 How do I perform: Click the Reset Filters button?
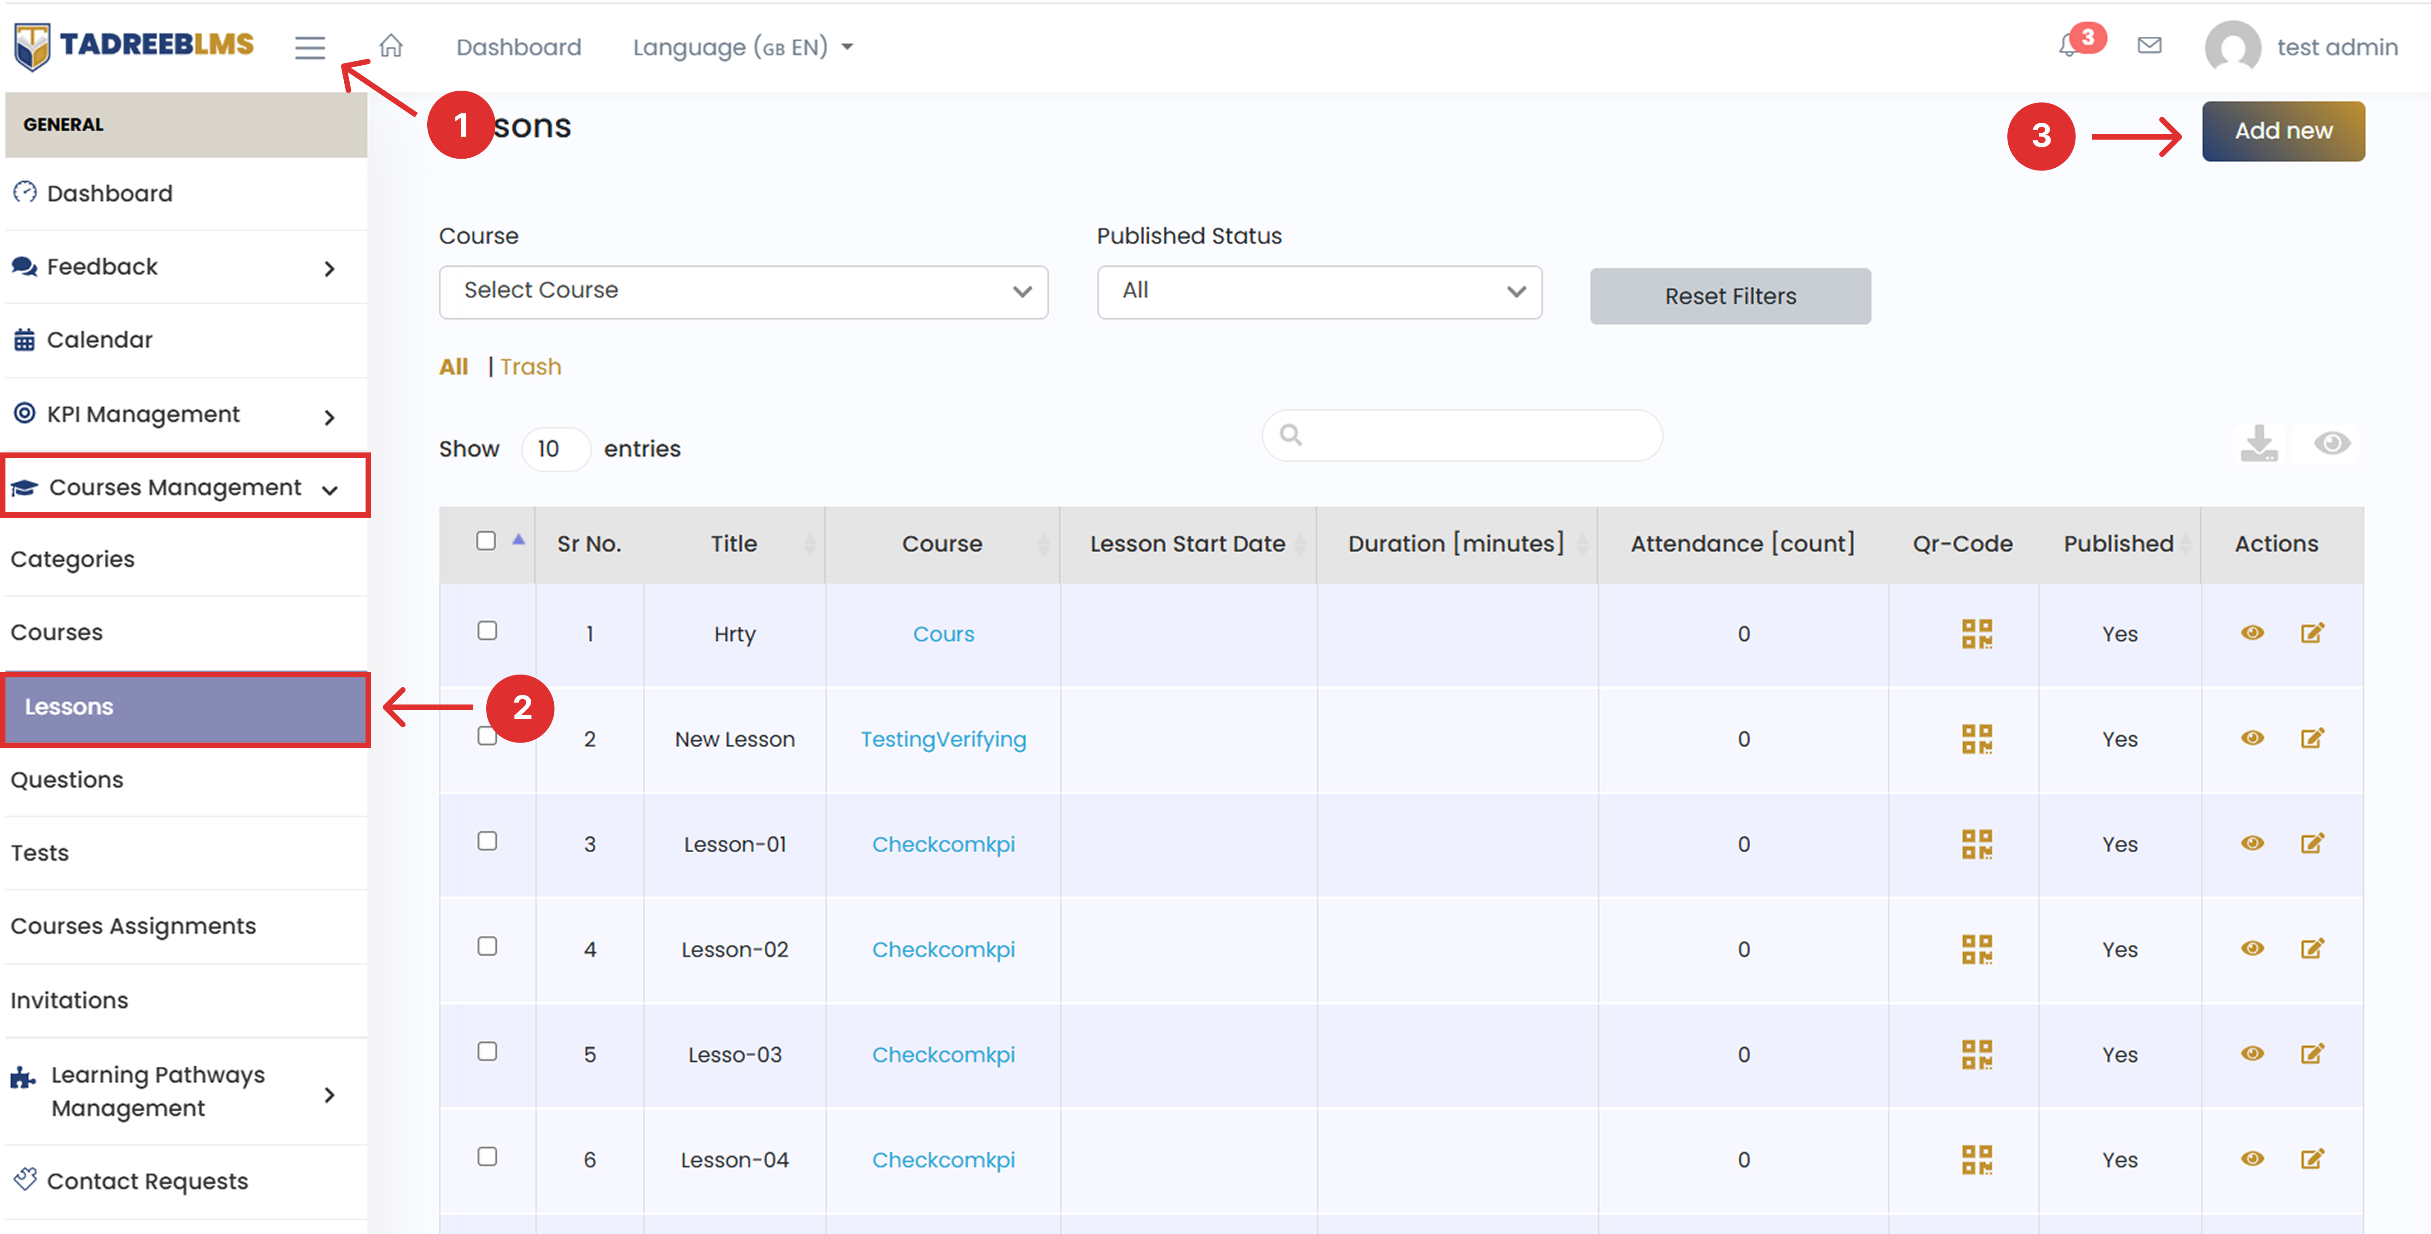tap(1730, 296)
